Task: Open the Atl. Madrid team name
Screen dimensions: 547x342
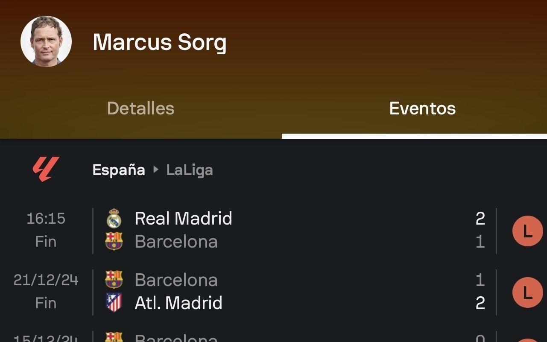Action: coord(178,303)
